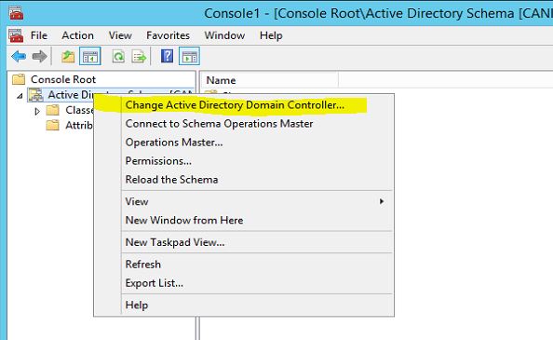Click the Name column header
Viewport: 553px width, 340px height.
point(269,80)
